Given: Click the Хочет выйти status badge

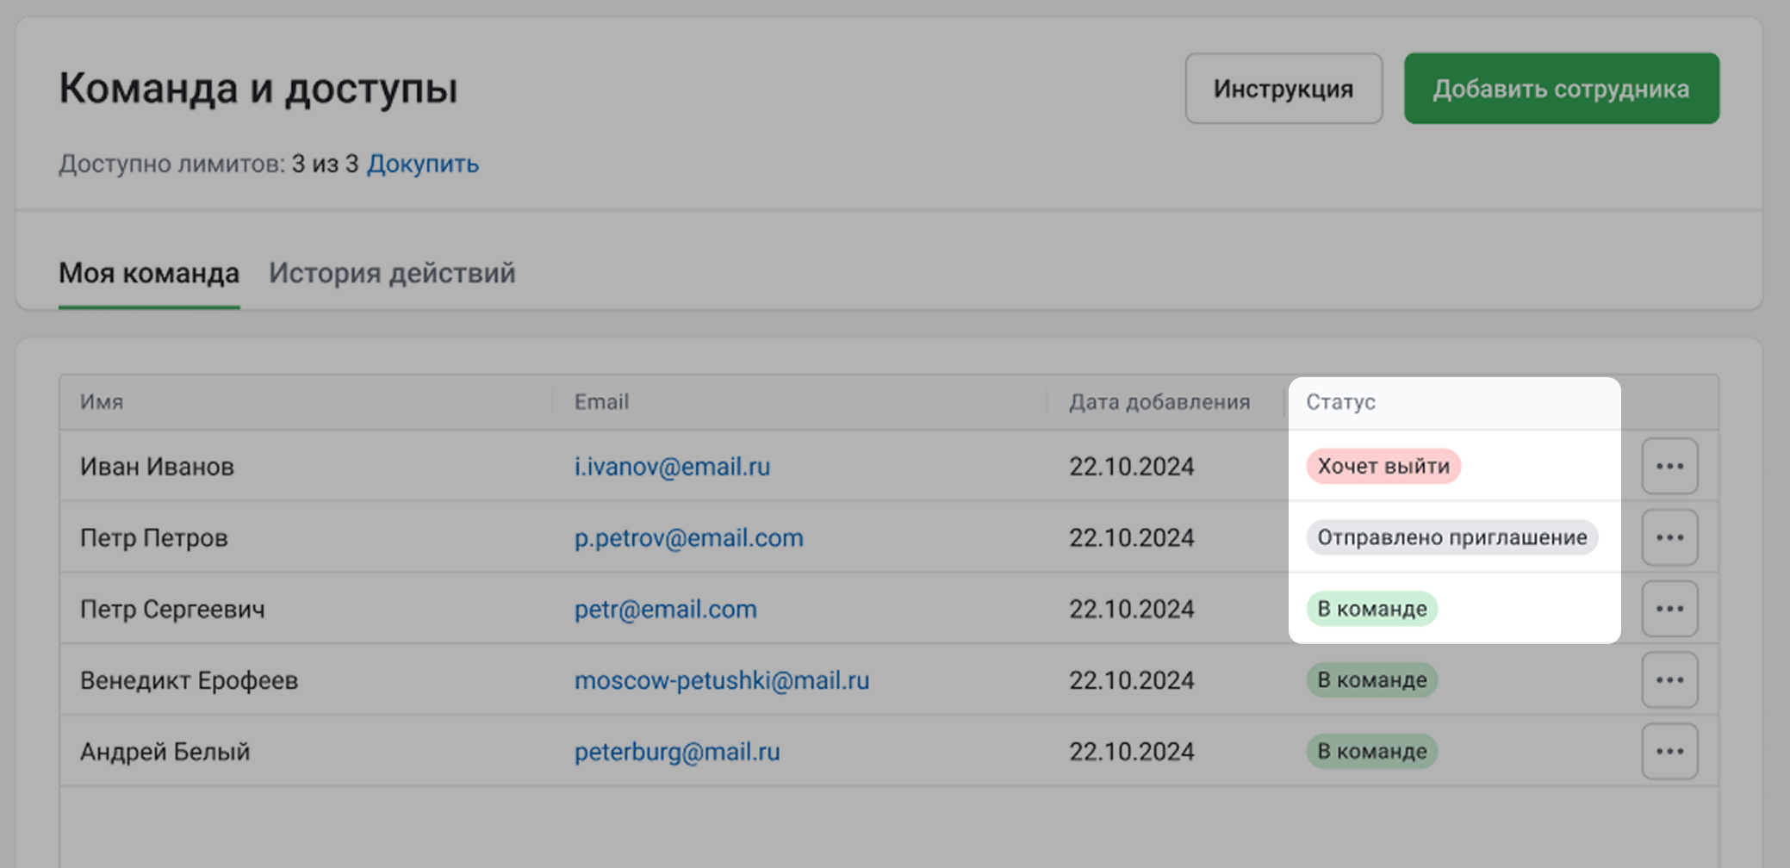Looking at the screenshot, I should (1383, 466).
